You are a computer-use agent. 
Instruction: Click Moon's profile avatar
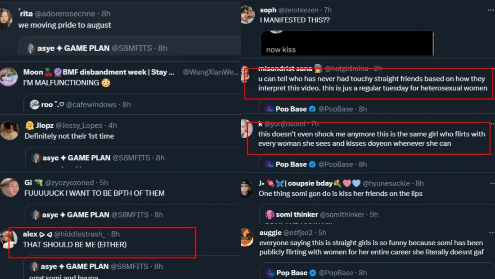(x=9, y=76)
